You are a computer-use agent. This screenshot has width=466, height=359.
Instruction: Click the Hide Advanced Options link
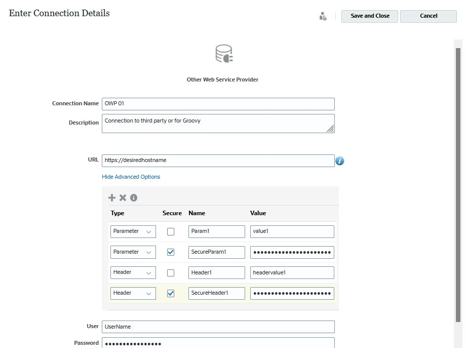(131, 176)
